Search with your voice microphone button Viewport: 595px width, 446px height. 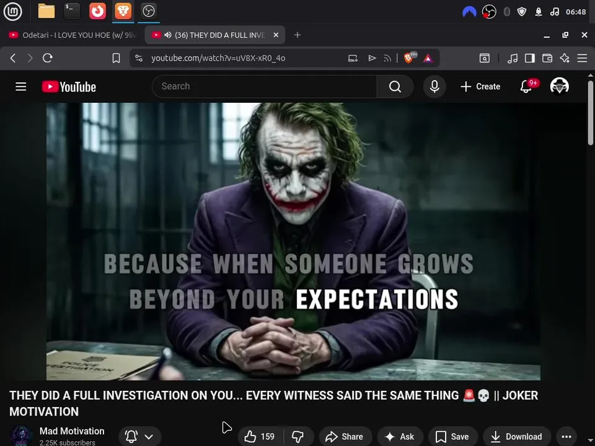(x=434, y=87)
